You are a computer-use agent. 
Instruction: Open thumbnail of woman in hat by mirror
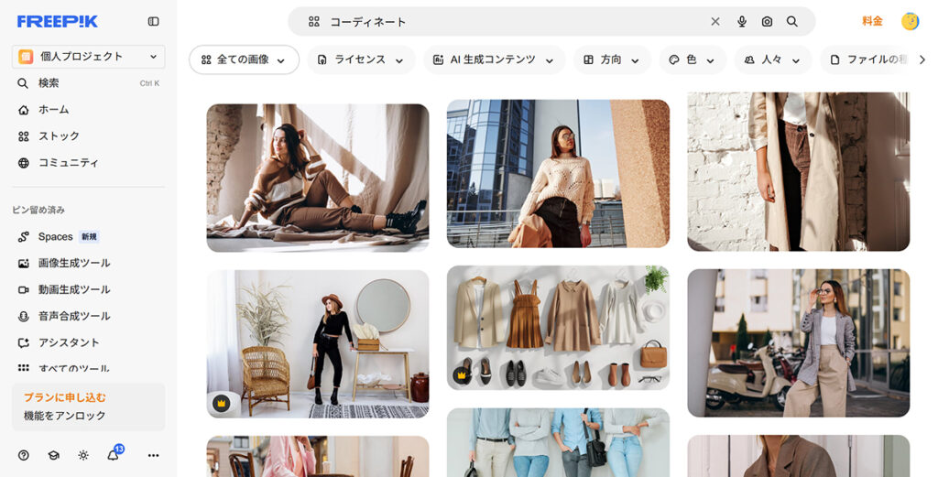point(318,343)
